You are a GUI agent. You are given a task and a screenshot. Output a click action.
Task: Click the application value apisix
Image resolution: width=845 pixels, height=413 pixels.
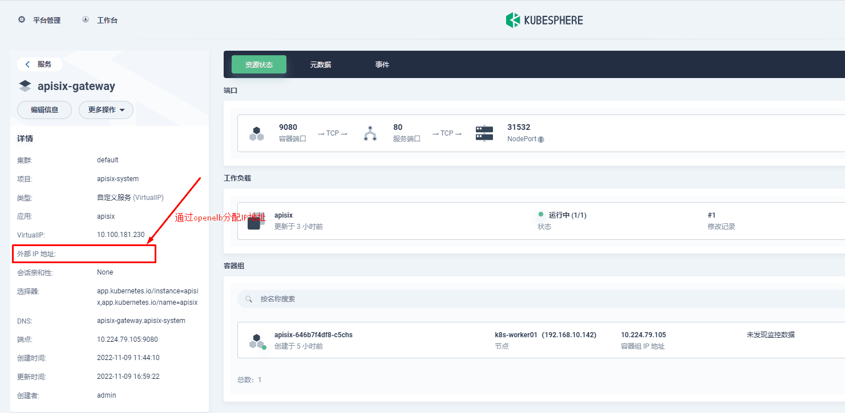(106, 216)
